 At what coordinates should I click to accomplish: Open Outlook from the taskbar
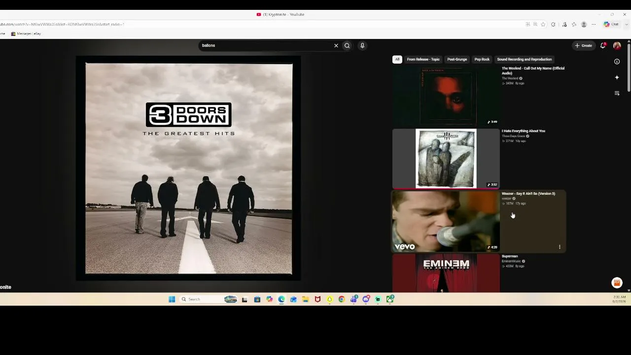[293, 299]
